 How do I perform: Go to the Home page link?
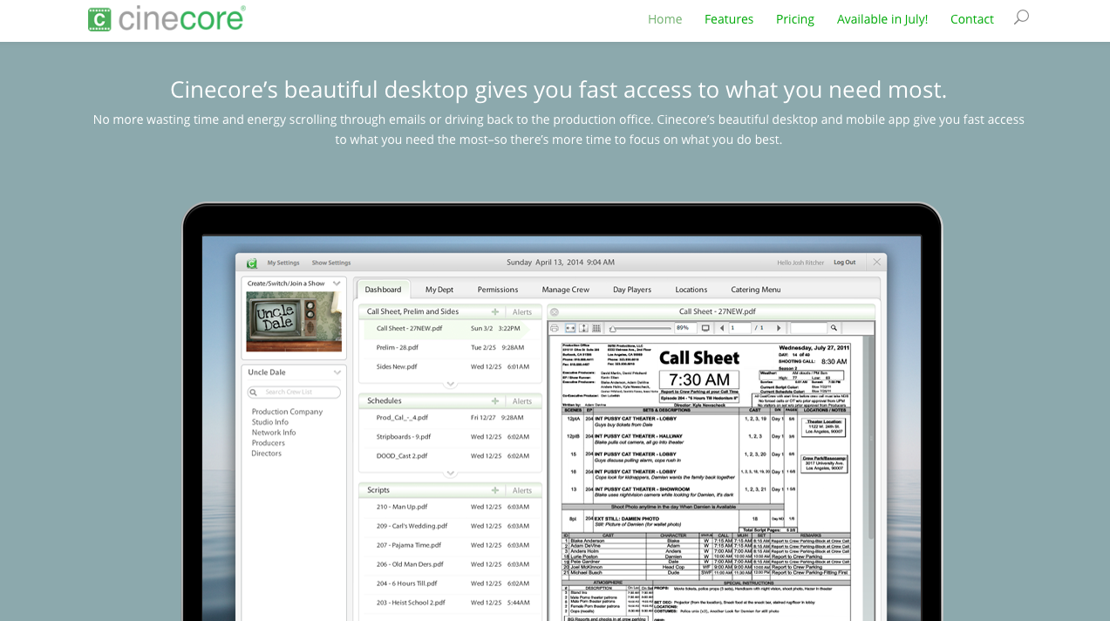[x=665, y=19]
